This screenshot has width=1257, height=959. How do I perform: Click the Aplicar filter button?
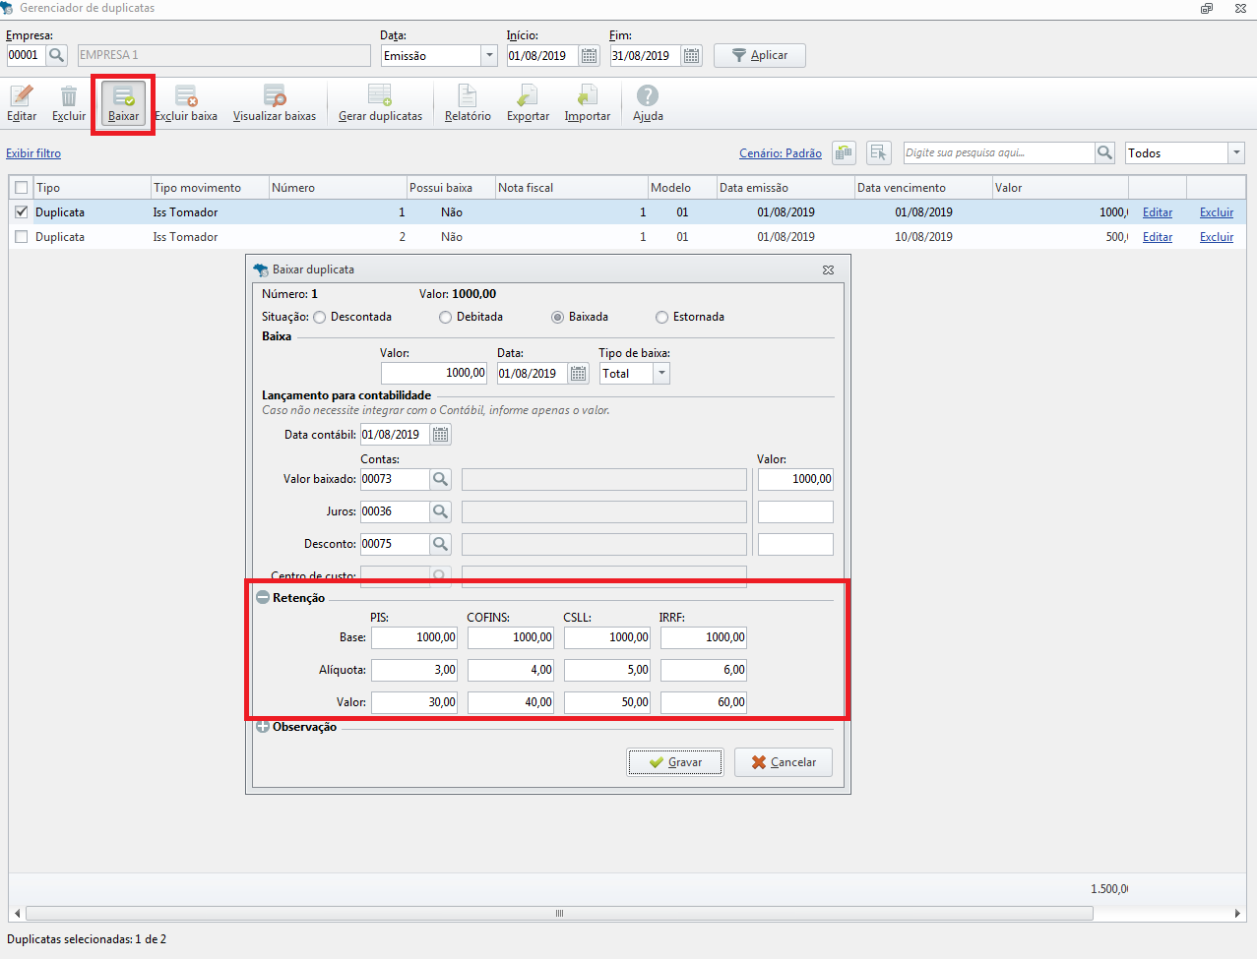[760, 55]
